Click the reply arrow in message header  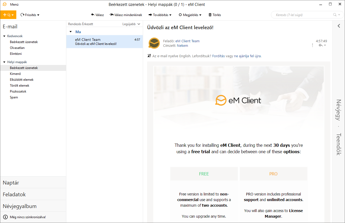[320, 45]
